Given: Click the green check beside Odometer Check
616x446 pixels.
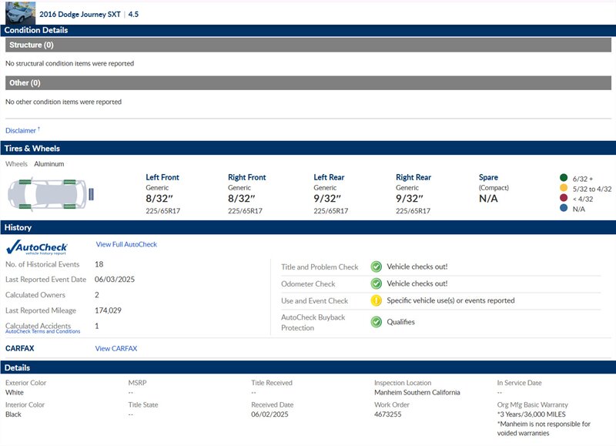Looking at the screenshot, I should pyautogui.click(x=377, y=283).
